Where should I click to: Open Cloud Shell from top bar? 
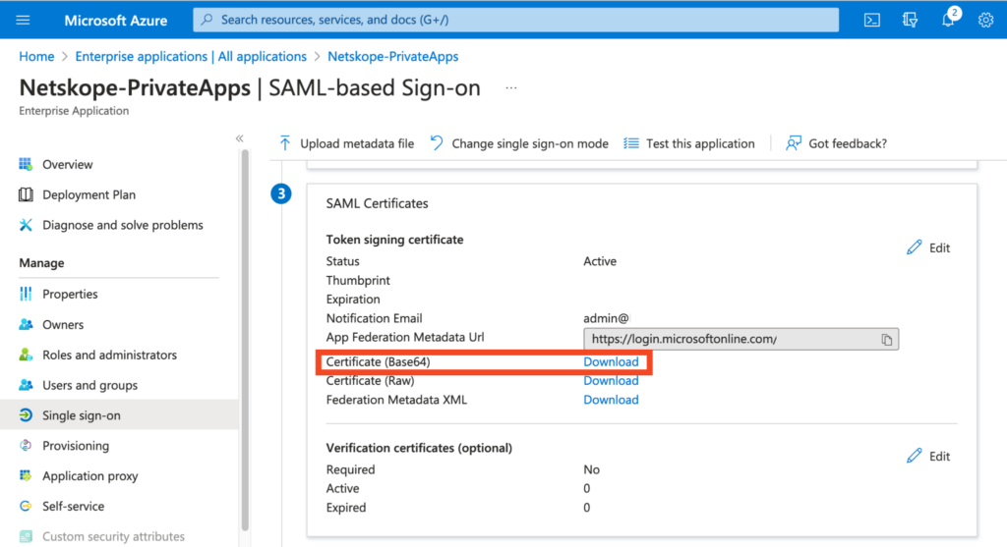click(871, 20)
